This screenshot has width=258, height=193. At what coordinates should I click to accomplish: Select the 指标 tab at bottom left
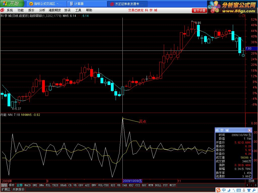(4, 185)
